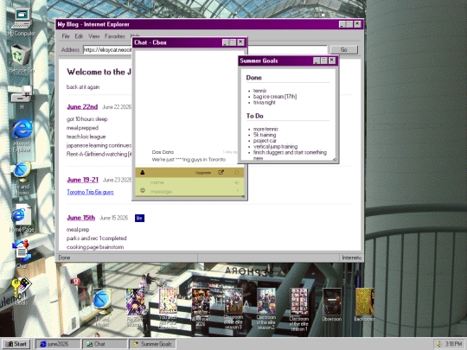Close the Summer Goals window

click(332, 60)
